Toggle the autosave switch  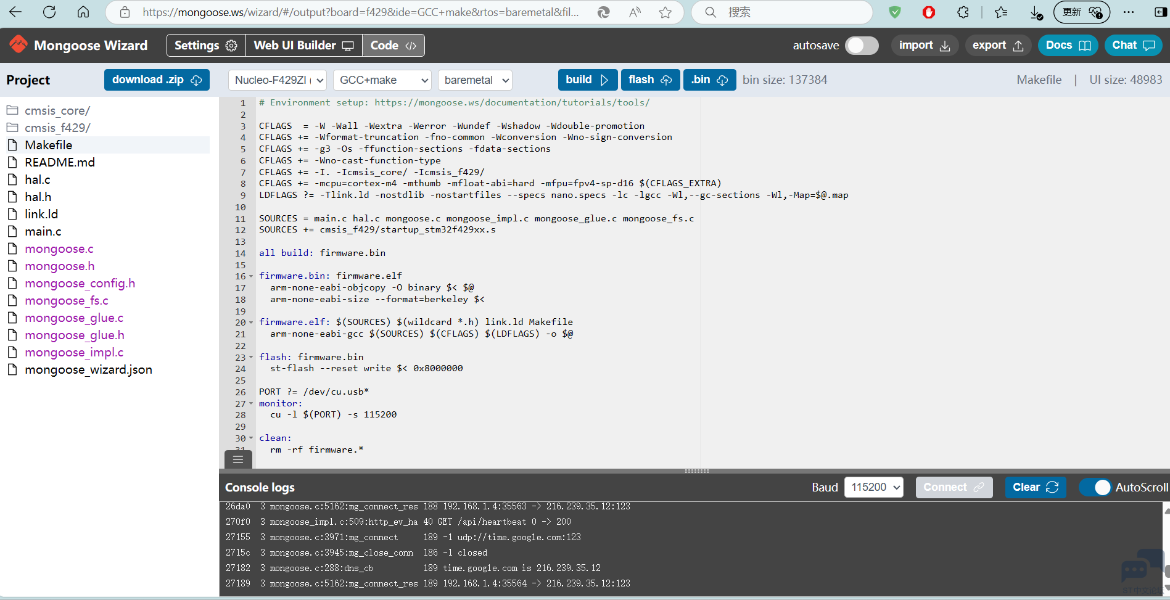coord(862,45)
